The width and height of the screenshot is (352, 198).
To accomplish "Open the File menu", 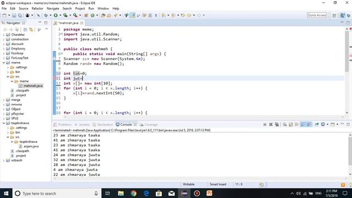I will pyautogui.click(x=4, y=9).
